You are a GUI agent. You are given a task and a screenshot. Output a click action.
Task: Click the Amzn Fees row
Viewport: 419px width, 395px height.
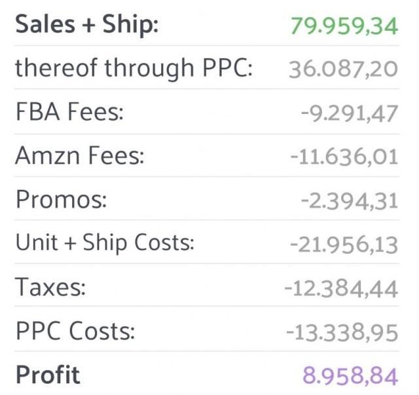[x=207, y=156]
